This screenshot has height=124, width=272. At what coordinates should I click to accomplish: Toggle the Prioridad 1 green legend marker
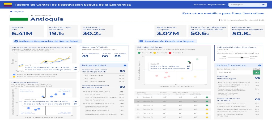pyautogui.click(x=139, y=53)
